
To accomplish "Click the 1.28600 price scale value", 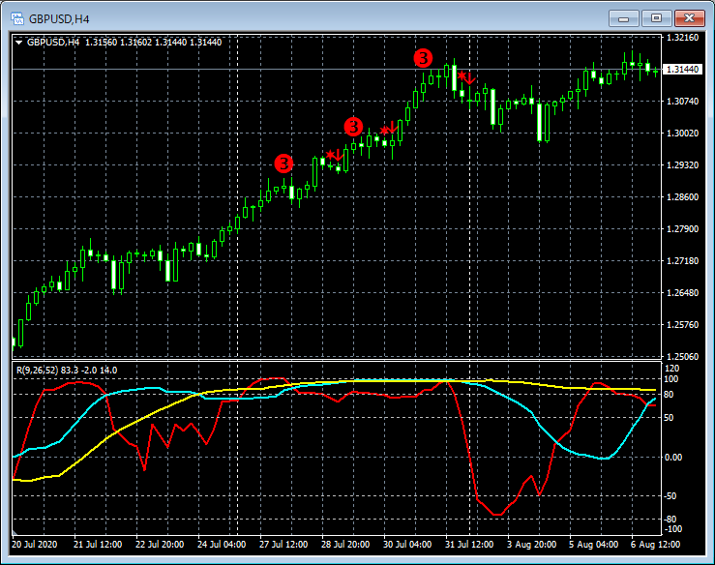I will click(x=683, y=197).
